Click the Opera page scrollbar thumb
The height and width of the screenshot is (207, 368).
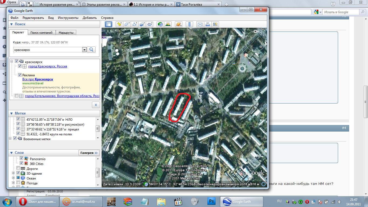tap(366, 102)
